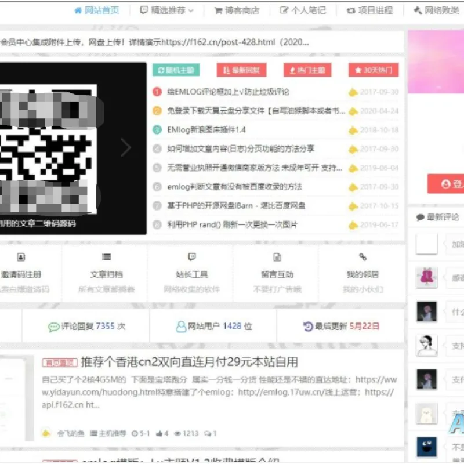This screenshot has height=464, width=464.
Task: Open article 给EMLOG评论框加上√防止垃圾评论
Action: pos(228,92)
